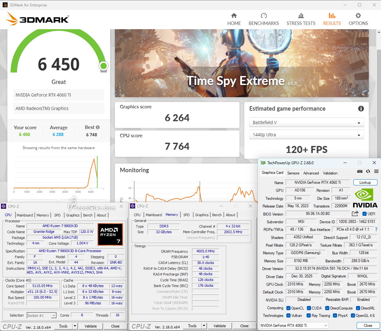
Task: Click Tools button in left CPU-Z
Action: pos(63,326)
